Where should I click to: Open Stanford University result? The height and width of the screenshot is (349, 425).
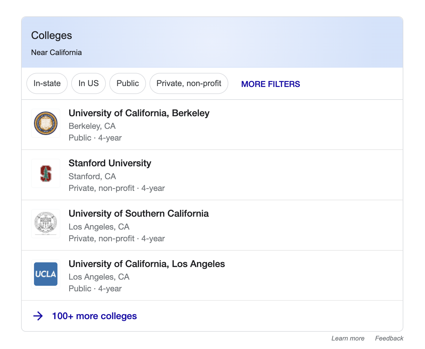[x=212, y=175]
